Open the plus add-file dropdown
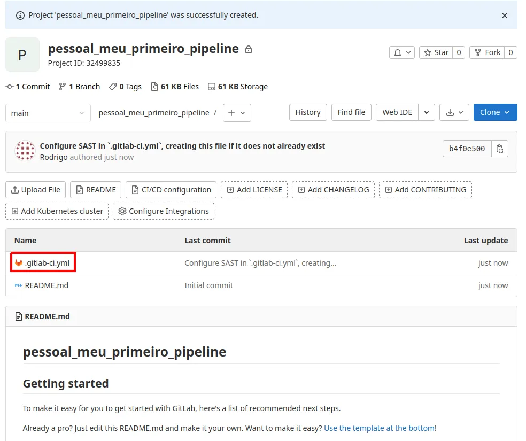This screenshot has height=441, width=526. (x=237, y=113)
